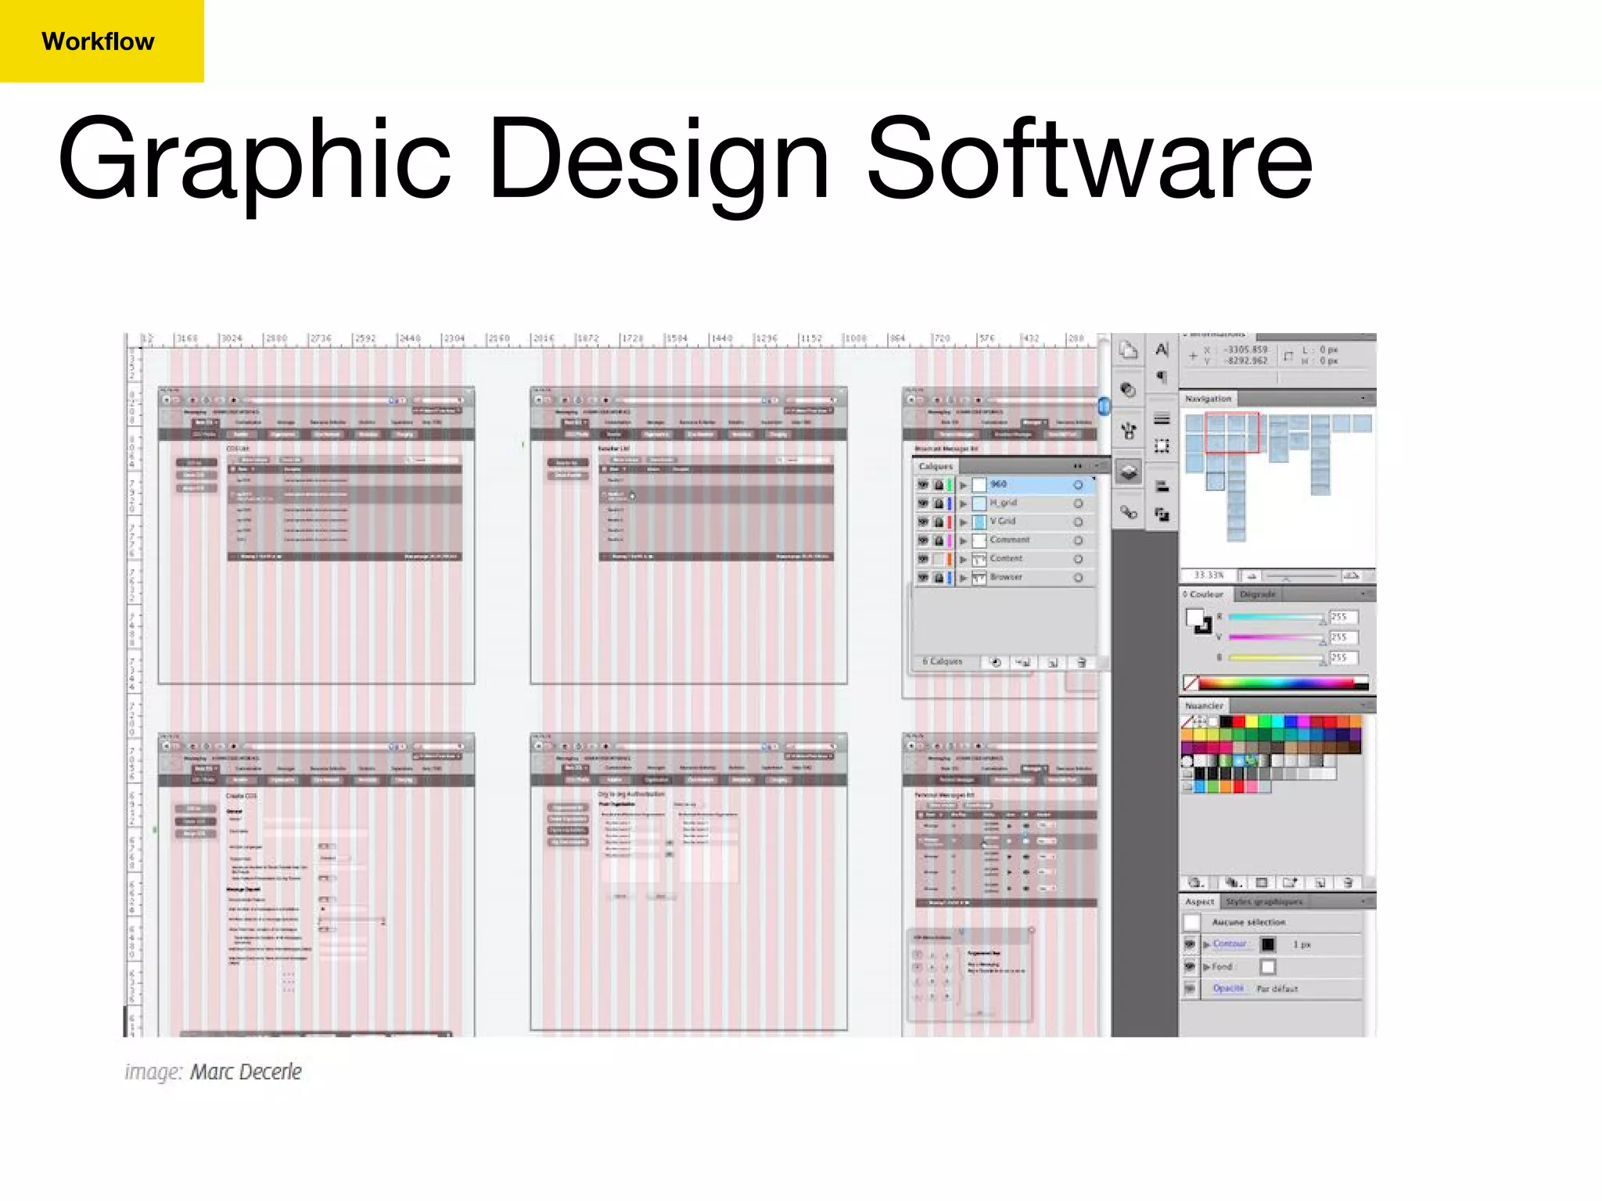
Task: Unlock the 960 layer lock icon
Action: click(x=939, y=485)
